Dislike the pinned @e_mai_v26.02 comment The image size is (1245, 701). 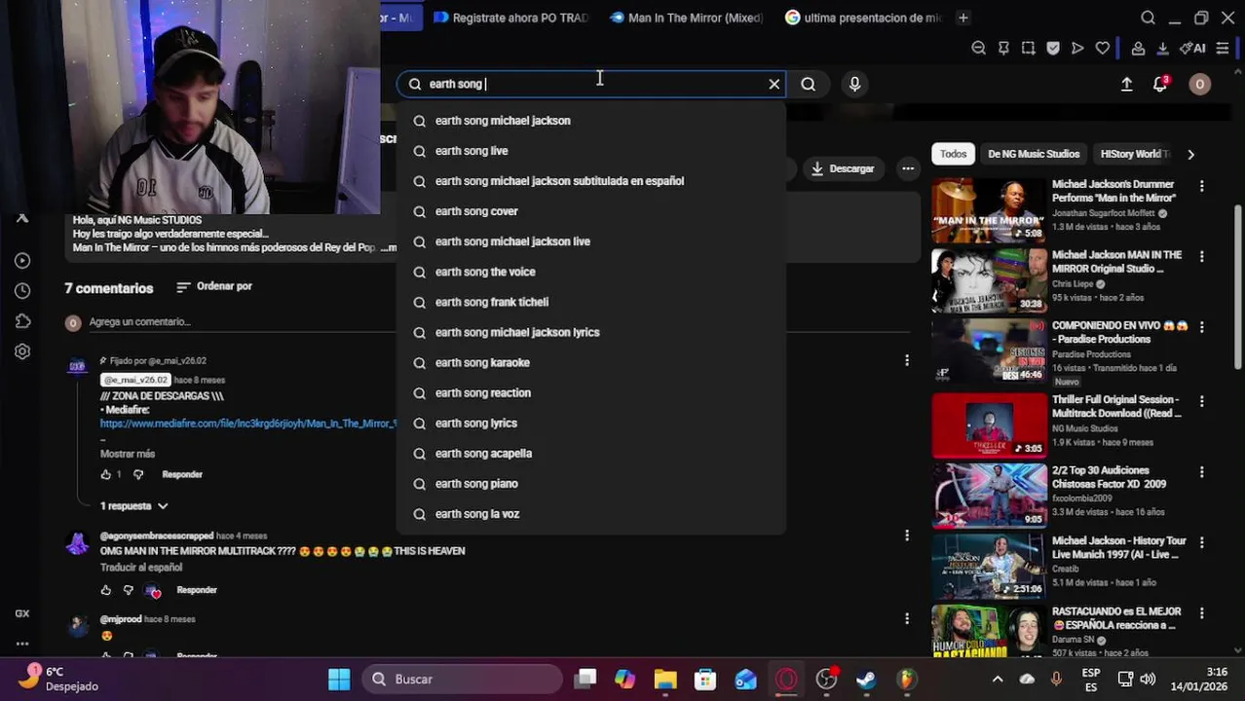[x=137, y=474]
